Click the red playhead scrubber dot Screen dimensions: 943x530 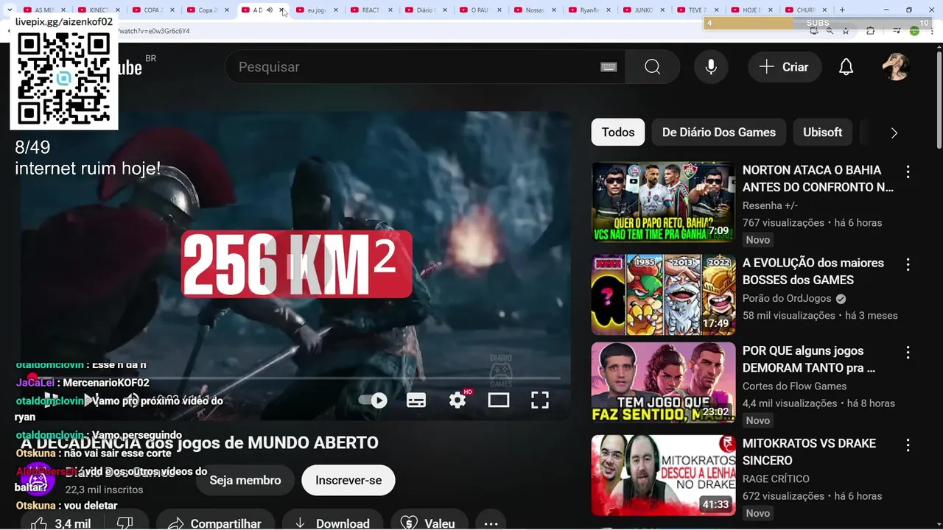pyautogui.click(x=32, y=378)
